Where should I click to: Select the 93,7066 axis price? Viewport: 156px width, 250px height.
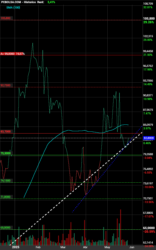click(148, 81)
